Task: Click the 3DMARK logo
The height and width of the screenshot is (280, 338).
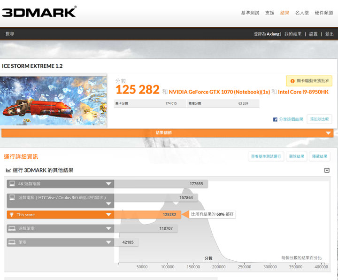Action: click(39, 12)
